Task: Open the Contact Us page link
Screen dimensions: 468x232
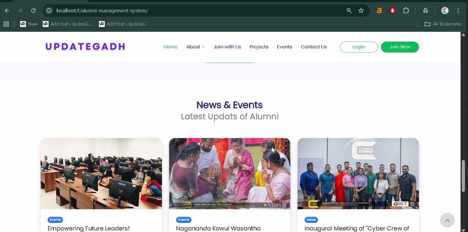Action: [314, 47]
